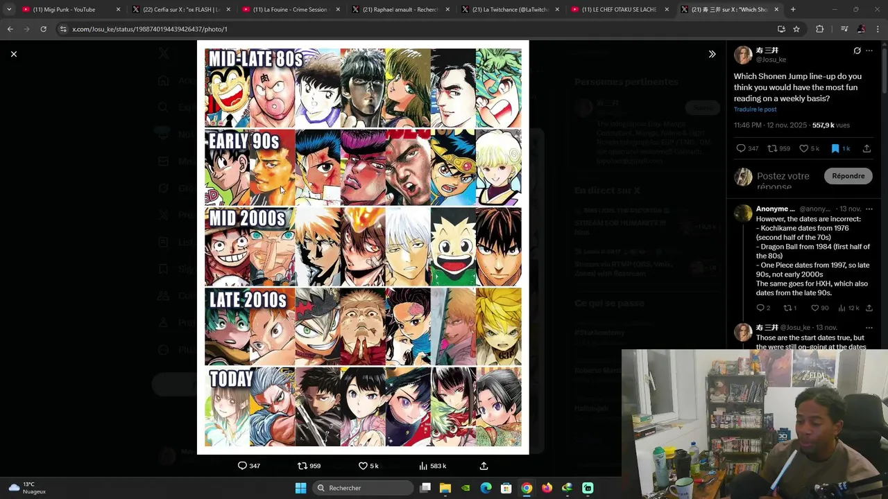Reload the page with the refresh icon
Screen dimensions: 888x499
[43, 29]
